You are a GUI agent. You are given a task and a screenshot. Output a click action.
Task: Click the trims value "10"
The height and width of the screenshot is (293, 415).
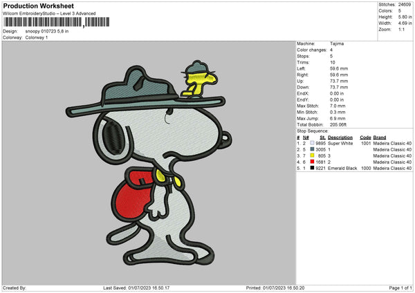point(333,62)
